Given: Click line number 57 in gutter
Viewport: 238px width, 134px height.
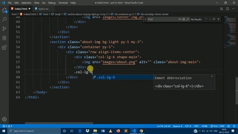Looking at the screenshot, I should pos(18,62).
